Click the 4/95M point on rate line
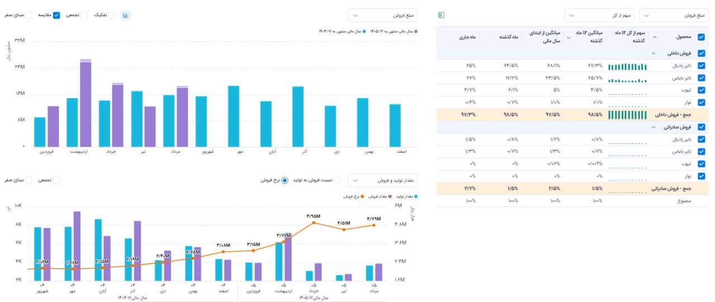The image size is (715, 302). tap(314, 223)
